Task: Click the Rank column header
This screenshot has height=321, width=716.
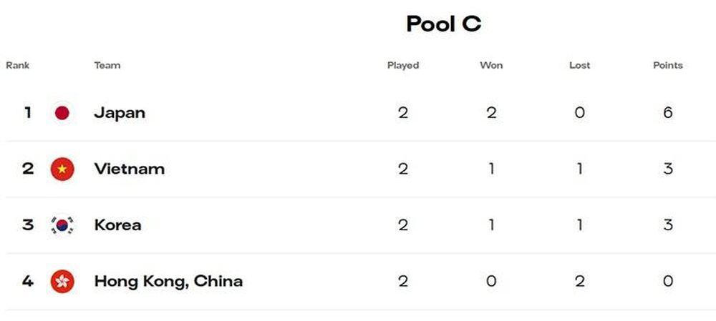Action: click(17, 65)
